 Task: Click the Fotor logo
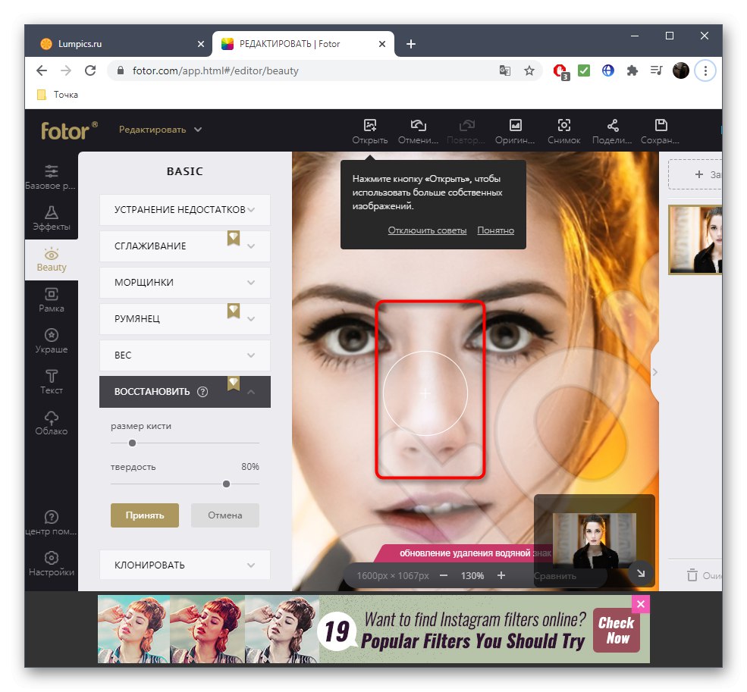[68, 130]
